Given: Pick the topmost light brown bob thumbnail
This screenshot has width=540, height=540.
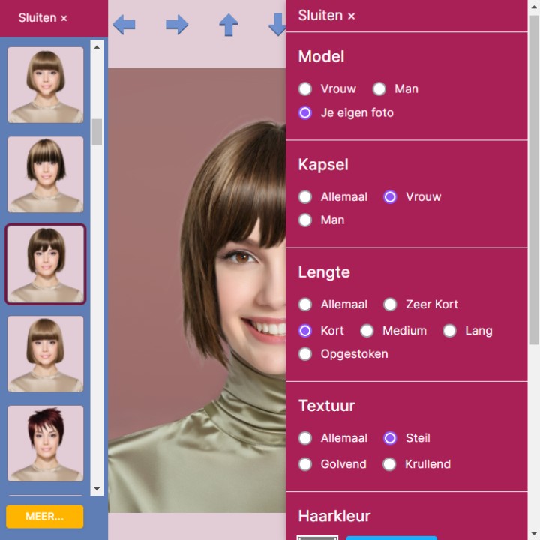Looking at the screenshot, I should point(46,85).
